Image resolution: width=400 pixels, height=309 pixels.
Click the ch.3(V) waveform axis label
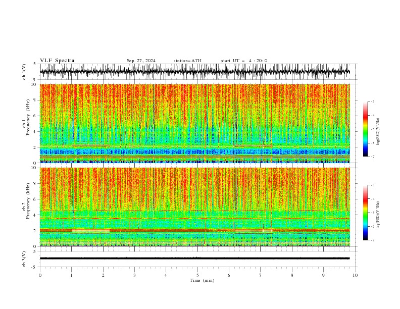click(24, 259)
